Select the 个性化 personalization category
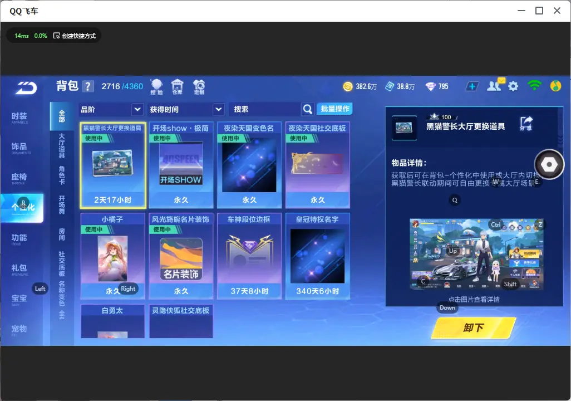This screenshot has width=571, height=401. tap(22, 208)
